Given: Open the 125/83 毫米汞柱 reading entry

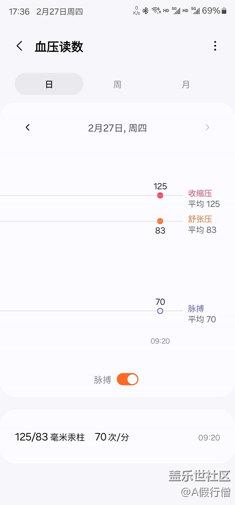Looking at the screenshot, I should (x=117, y=437).
